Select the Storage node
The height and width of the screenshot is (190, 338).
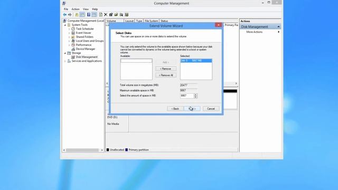tap(76, 53)
